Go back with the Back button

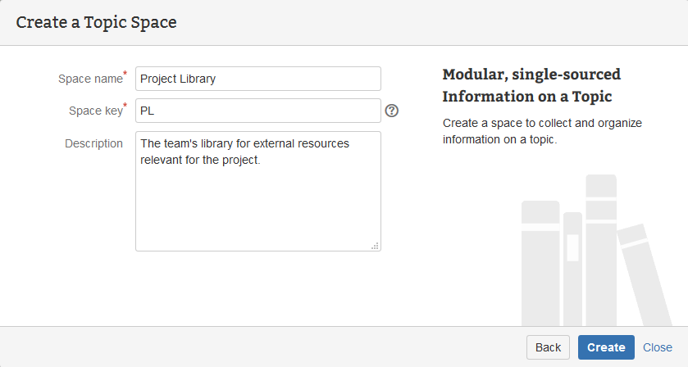point(548,347)
